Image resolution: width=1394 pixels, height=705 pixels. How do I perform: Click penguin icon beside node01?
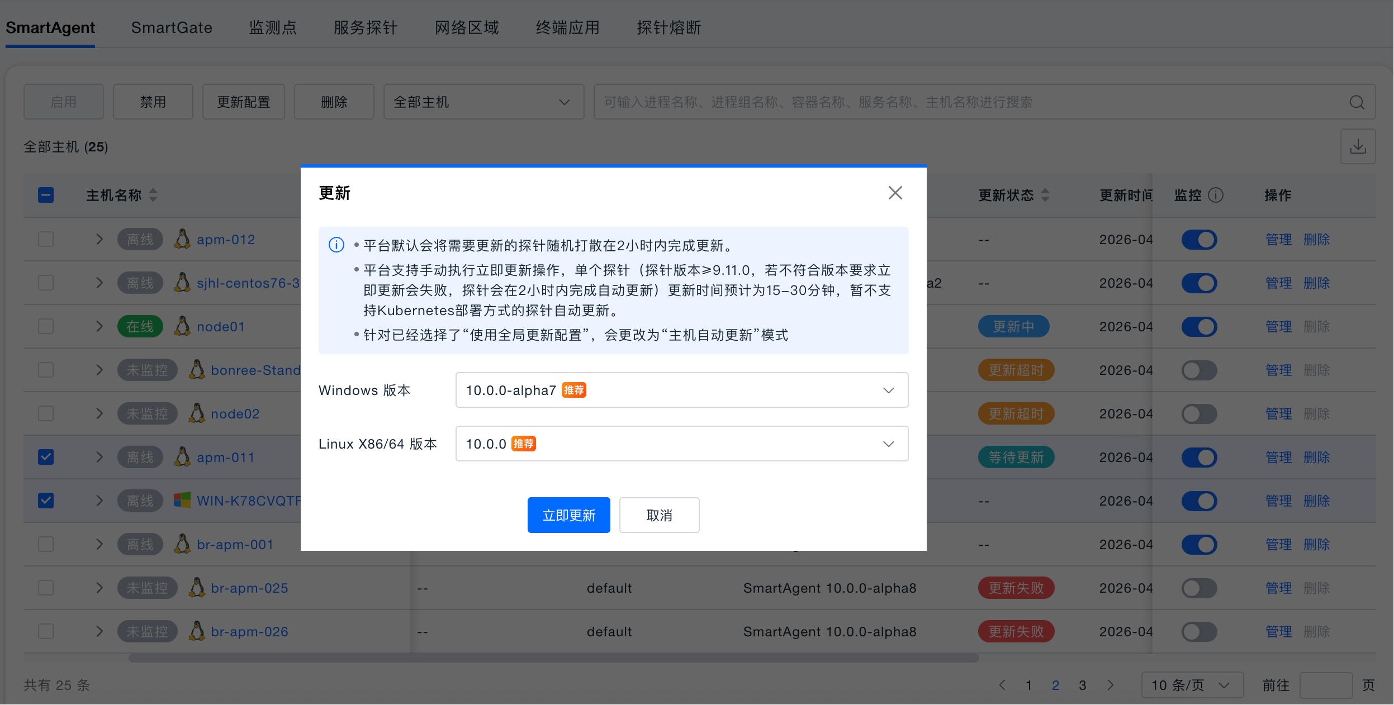pyautogui.click(x=182, y=326)
